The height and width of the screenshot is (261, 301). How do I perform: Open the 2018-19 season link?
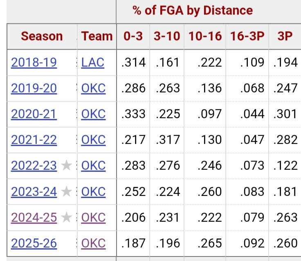(34, 63)
